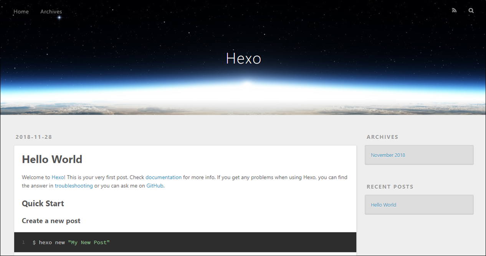The width and height of the screenshot is (486, 256).
Task: Click the Hexo site title
Action: pyautogui.click(x=243, y=58)
